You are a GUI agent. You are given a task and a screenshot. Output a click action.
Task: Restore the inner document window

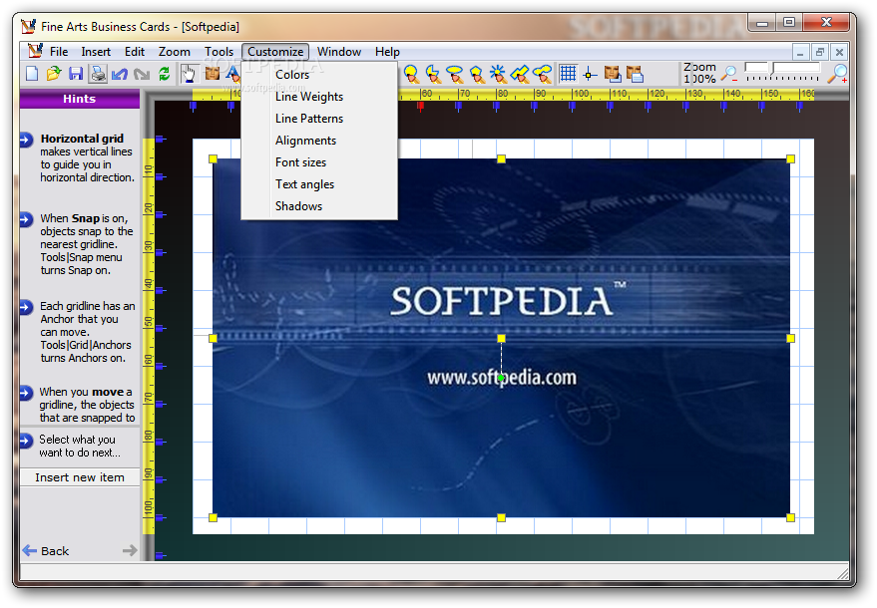point(820,52)
